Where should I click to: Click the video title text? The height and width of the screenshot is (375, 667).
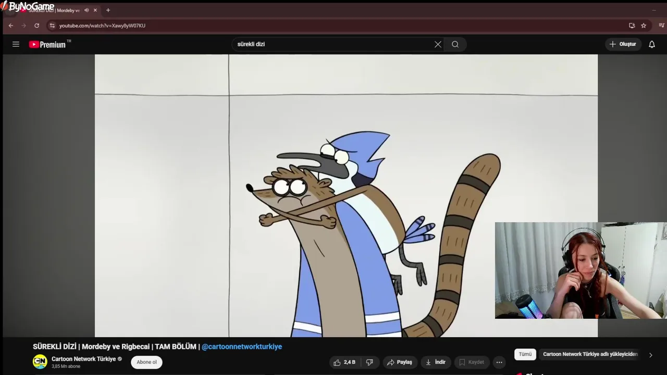157,347
